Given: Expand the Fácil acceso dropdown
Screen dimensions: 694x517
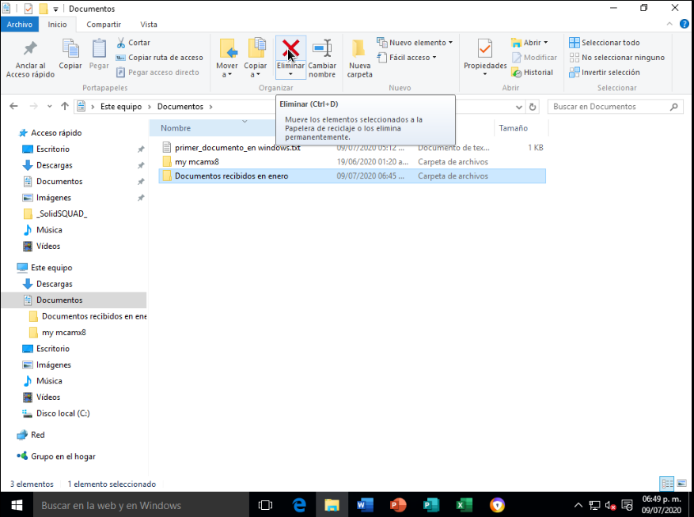Looking at the screenshot, I should (410, 58).
